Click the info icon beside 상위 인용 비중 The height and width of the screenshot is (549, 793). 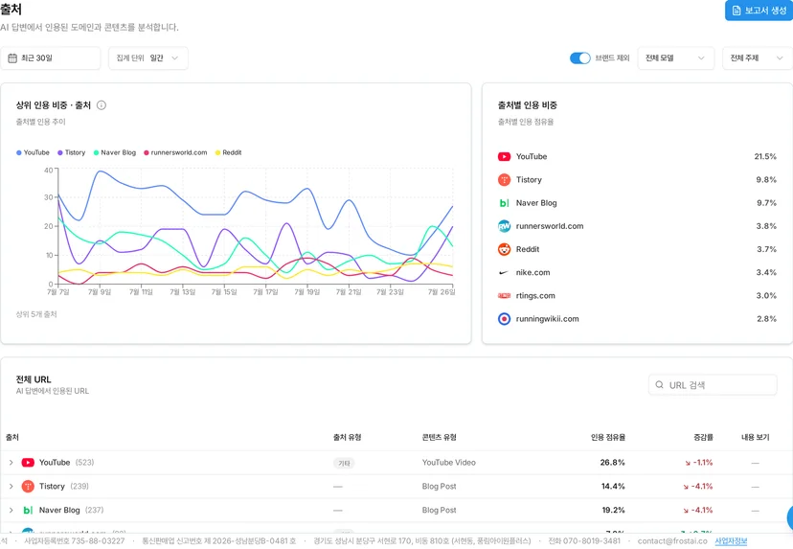coord(102,105)
